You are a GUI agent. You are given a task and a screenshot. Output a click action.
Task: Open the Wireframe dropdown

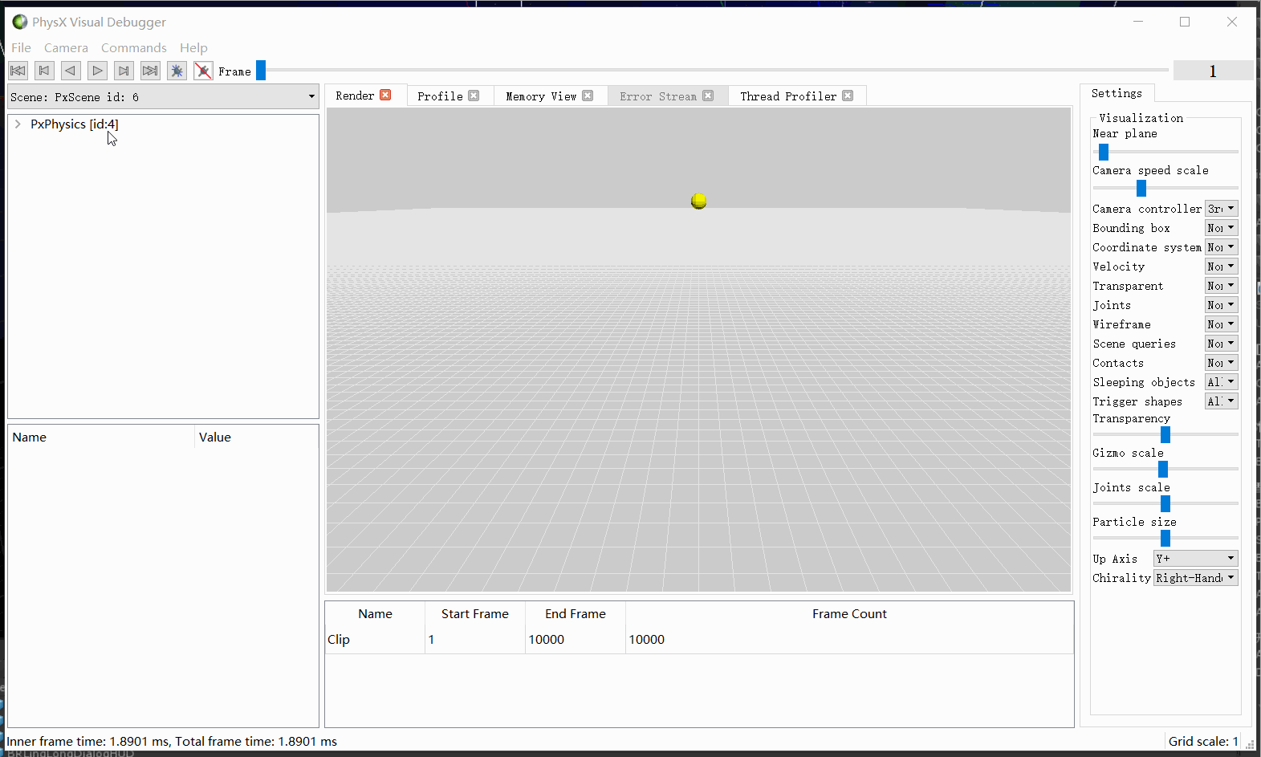[1221, 324]
